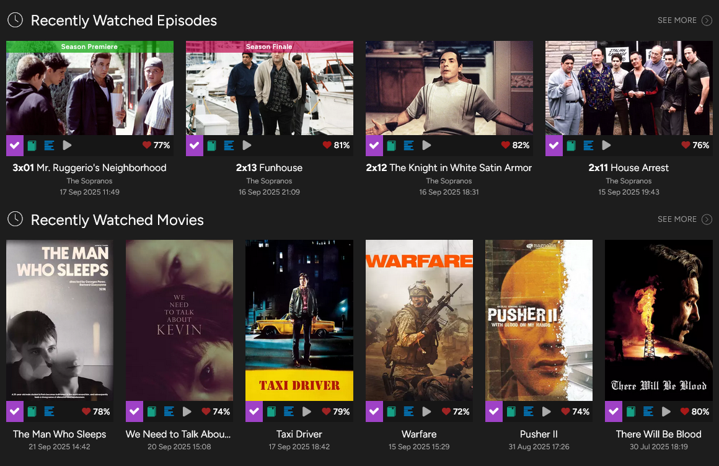Click green collection icon for Mr. Ruggerio's Neighborhood

coord(32,146)
